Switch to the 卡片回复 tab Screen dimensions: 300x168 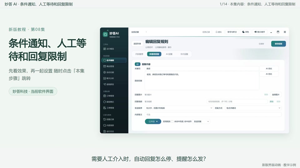(x=184, y=54)
